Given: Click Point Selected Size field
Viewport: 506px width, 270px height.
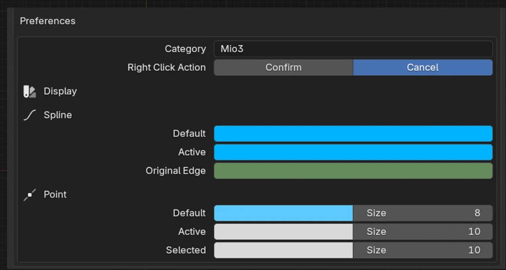Looking at the screenshot, I should tap(422, 250).
